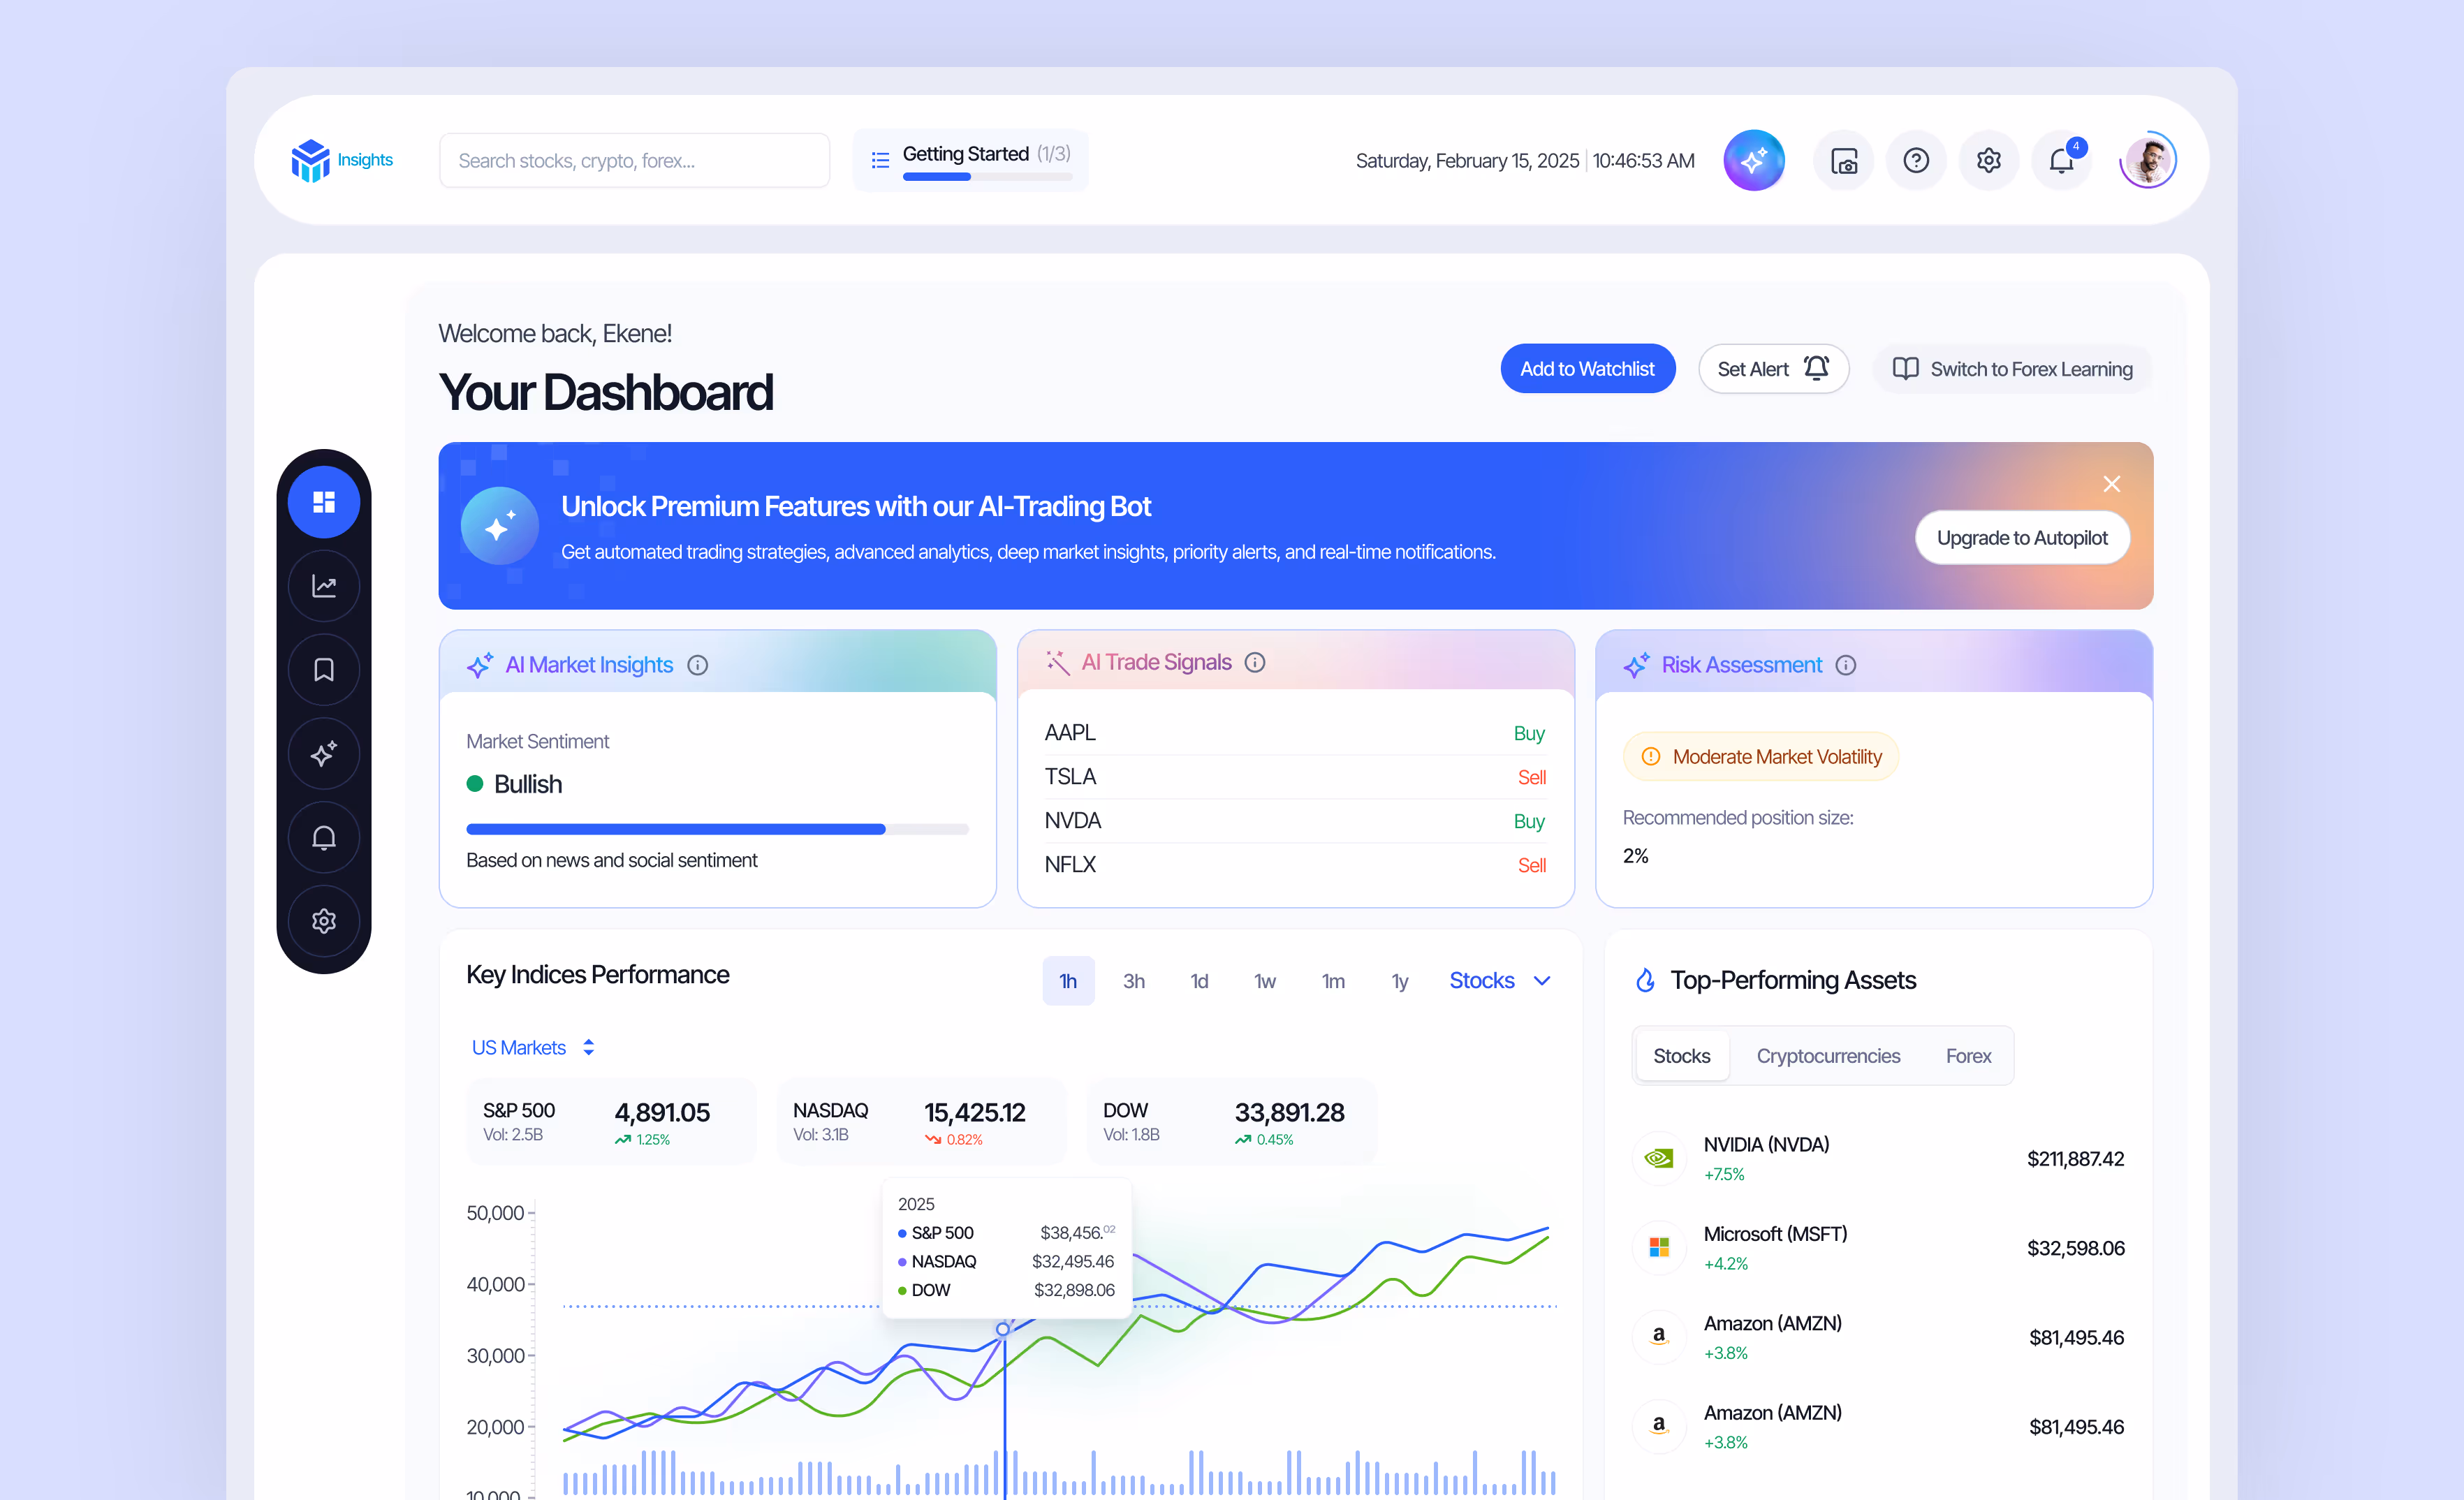Open the help question mark icon

[1915, 160]
